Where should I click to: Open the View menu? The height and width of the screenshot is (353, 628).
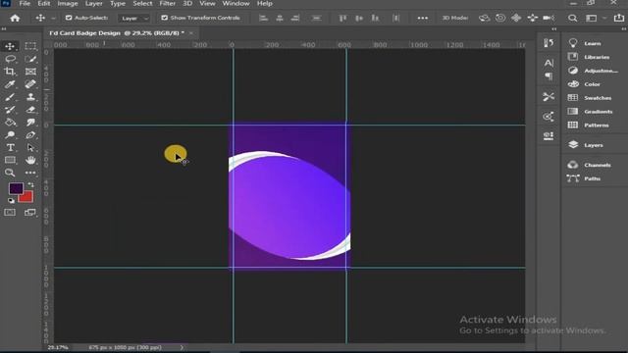207,4
